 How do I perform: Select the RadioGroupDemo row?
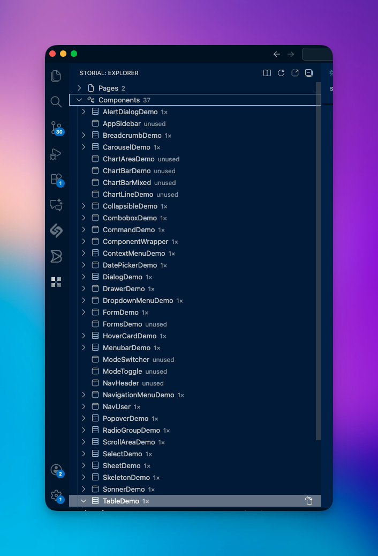click(195, 430)
